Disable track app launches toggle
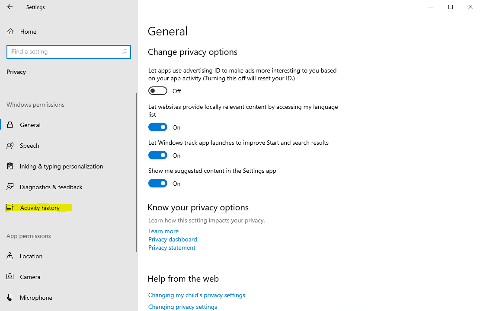The width and height of the screenshot is (480, 311). point(157,155)
